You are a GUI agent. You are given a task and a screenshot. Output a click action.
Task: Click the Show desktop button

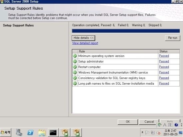point(181,133)
